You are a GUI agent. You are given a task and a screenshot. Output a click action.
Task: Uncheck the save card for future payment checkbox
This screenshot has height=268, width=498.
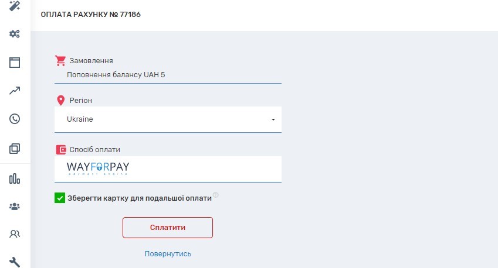click(x=60, y=198)
